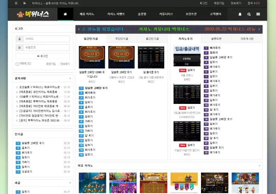Image resolution: width=276 pixels, height=194 pixels.
Task: Switch to the 슬롯리뷰 tab
Action: point(216,39)
